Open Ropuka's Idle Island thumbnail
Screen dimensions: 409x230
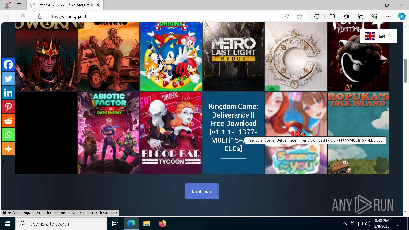point(358,133)
